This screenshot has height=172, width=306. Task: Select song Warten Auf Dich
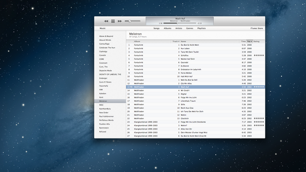188,59
